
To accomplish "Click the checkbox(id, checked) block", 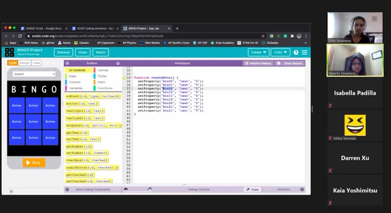I will point(87,160).
